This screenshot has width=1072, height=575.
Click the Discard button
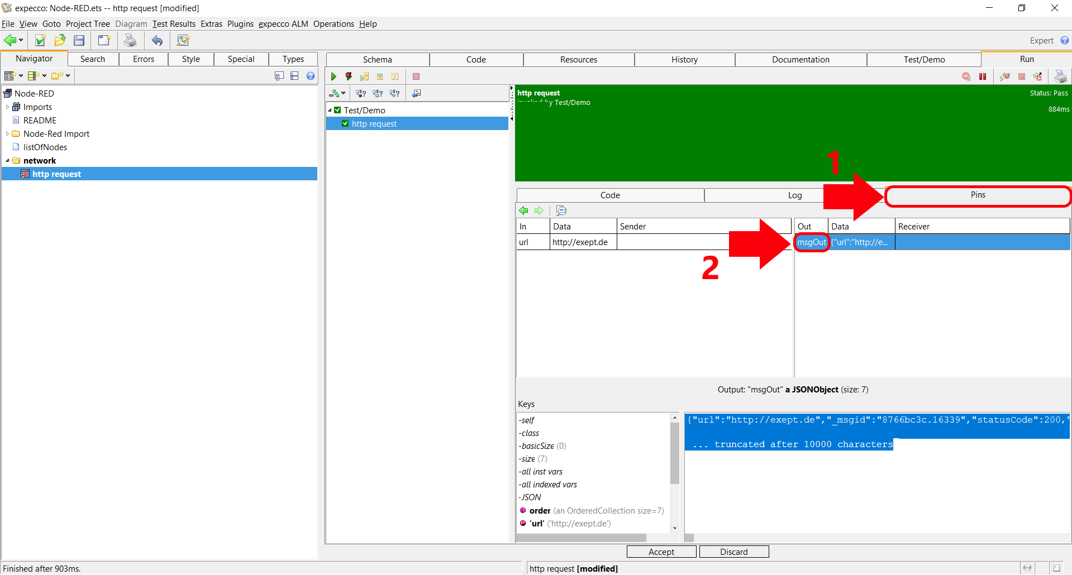tap(733, 552)
